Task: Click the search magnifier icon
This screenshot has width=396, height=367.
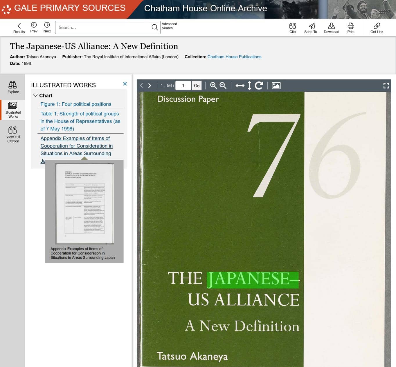Action: point(155,27)
